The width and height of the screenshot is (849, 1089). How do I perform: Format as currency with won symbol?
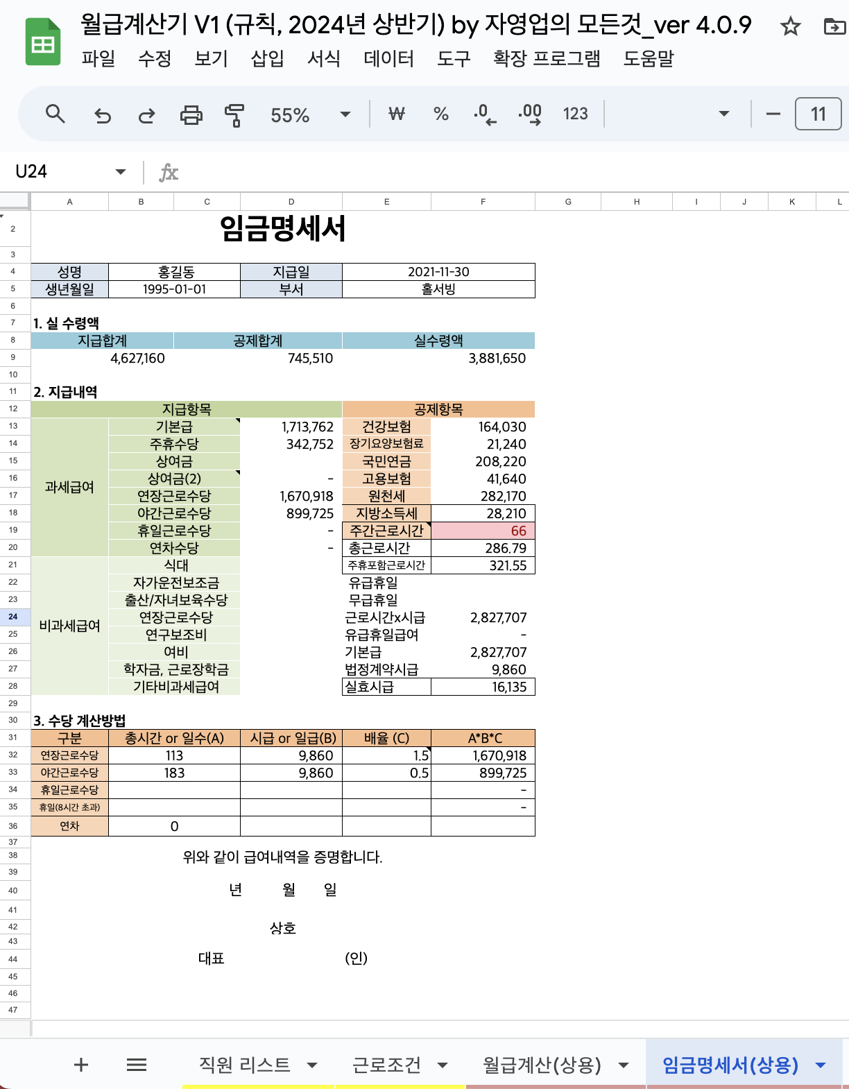(x=396, y=114)
